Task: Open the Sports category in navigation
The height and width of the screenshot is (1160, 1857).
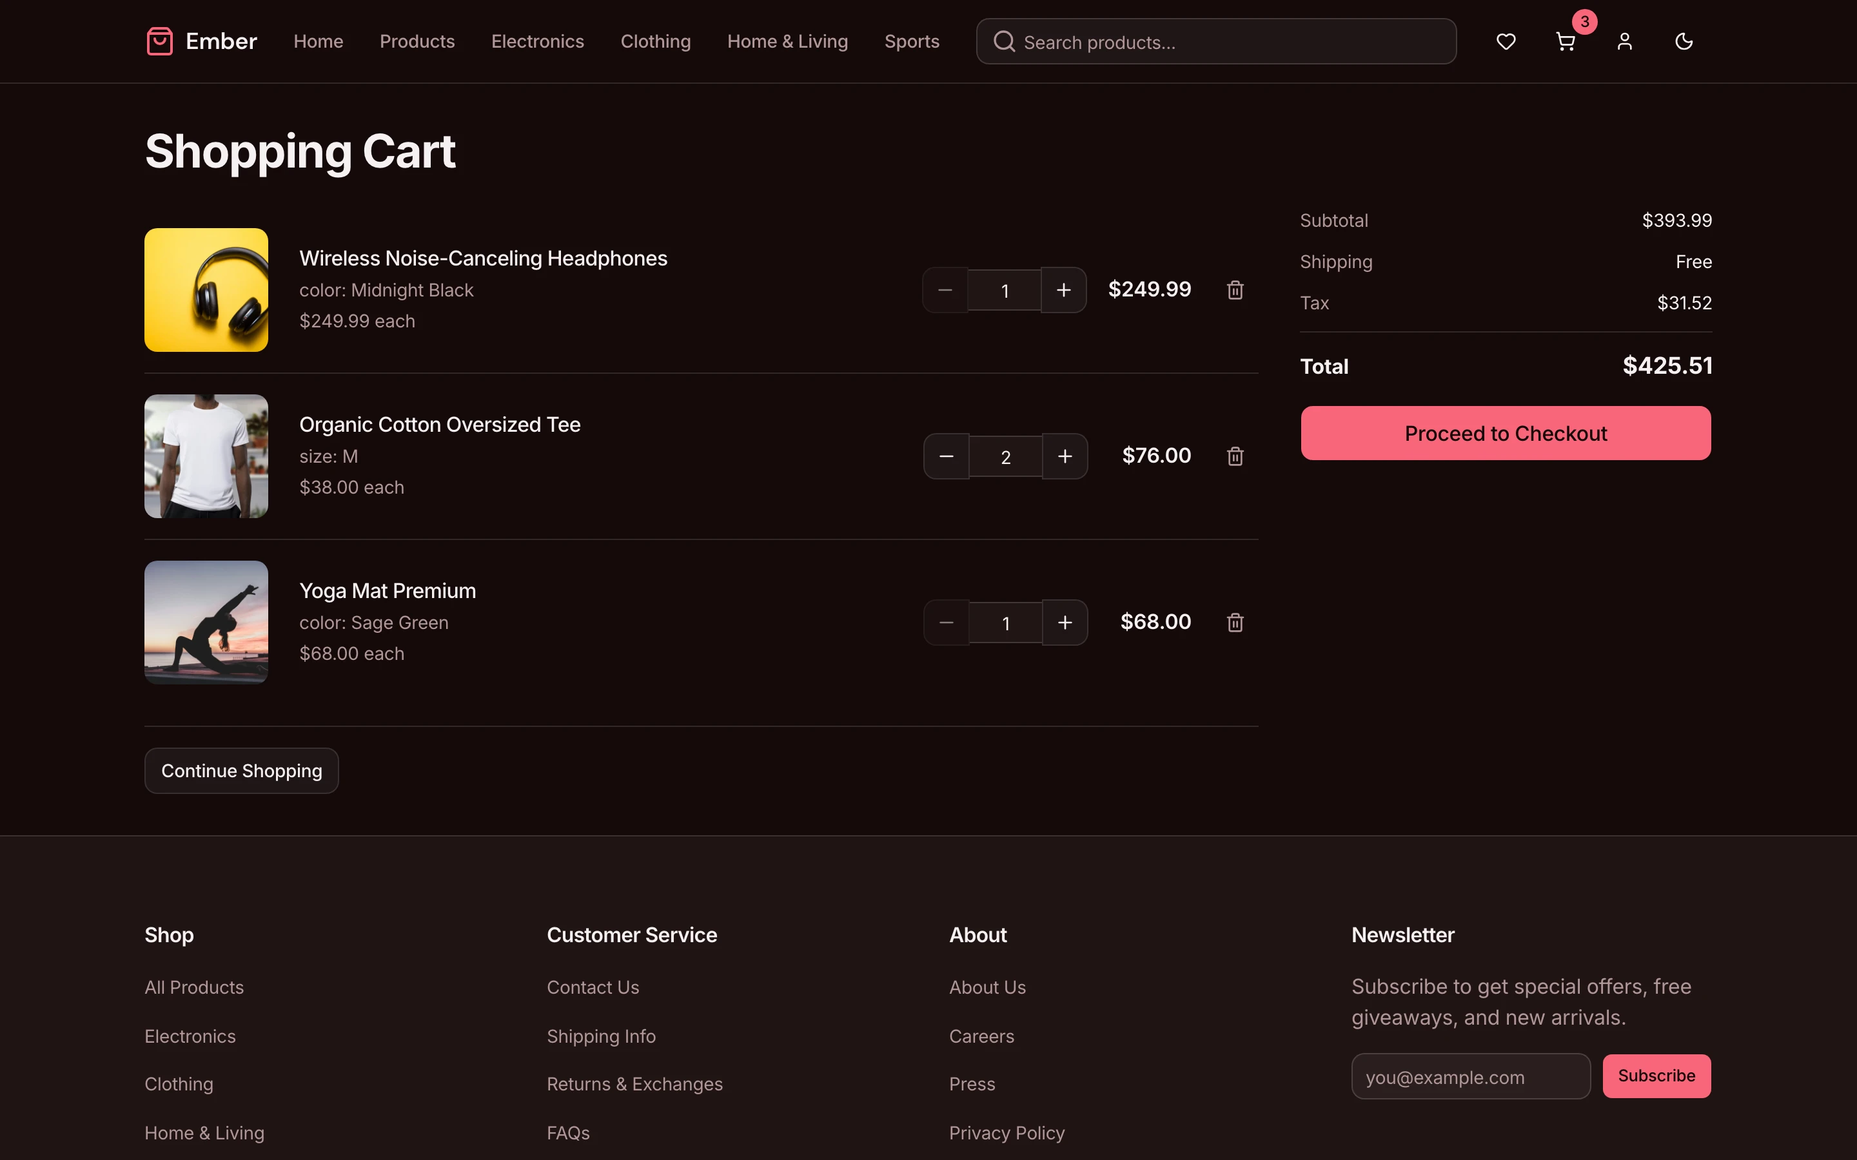Action: 912,41
